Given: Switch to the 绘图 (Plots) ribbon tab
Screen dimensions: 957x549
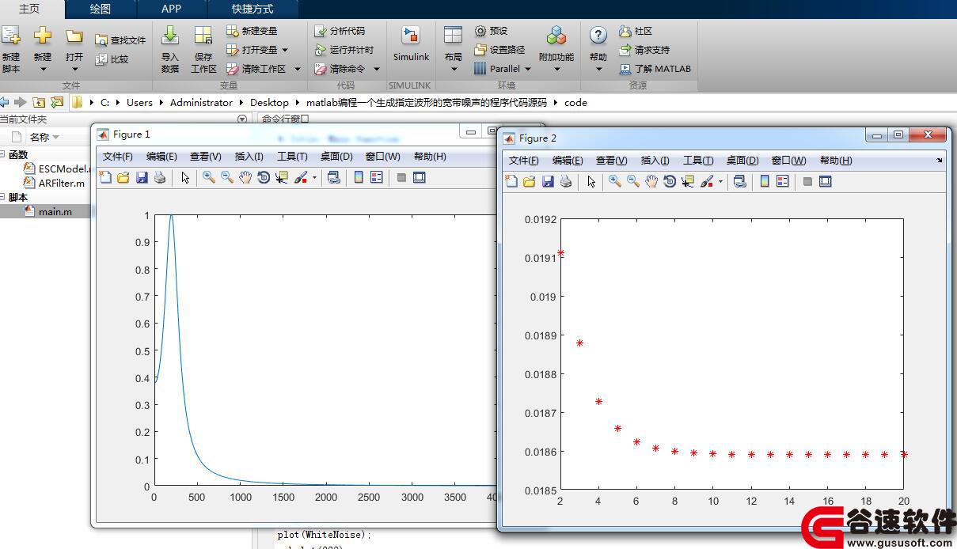Looking at the screenshot, I should (x=101, y=9).
